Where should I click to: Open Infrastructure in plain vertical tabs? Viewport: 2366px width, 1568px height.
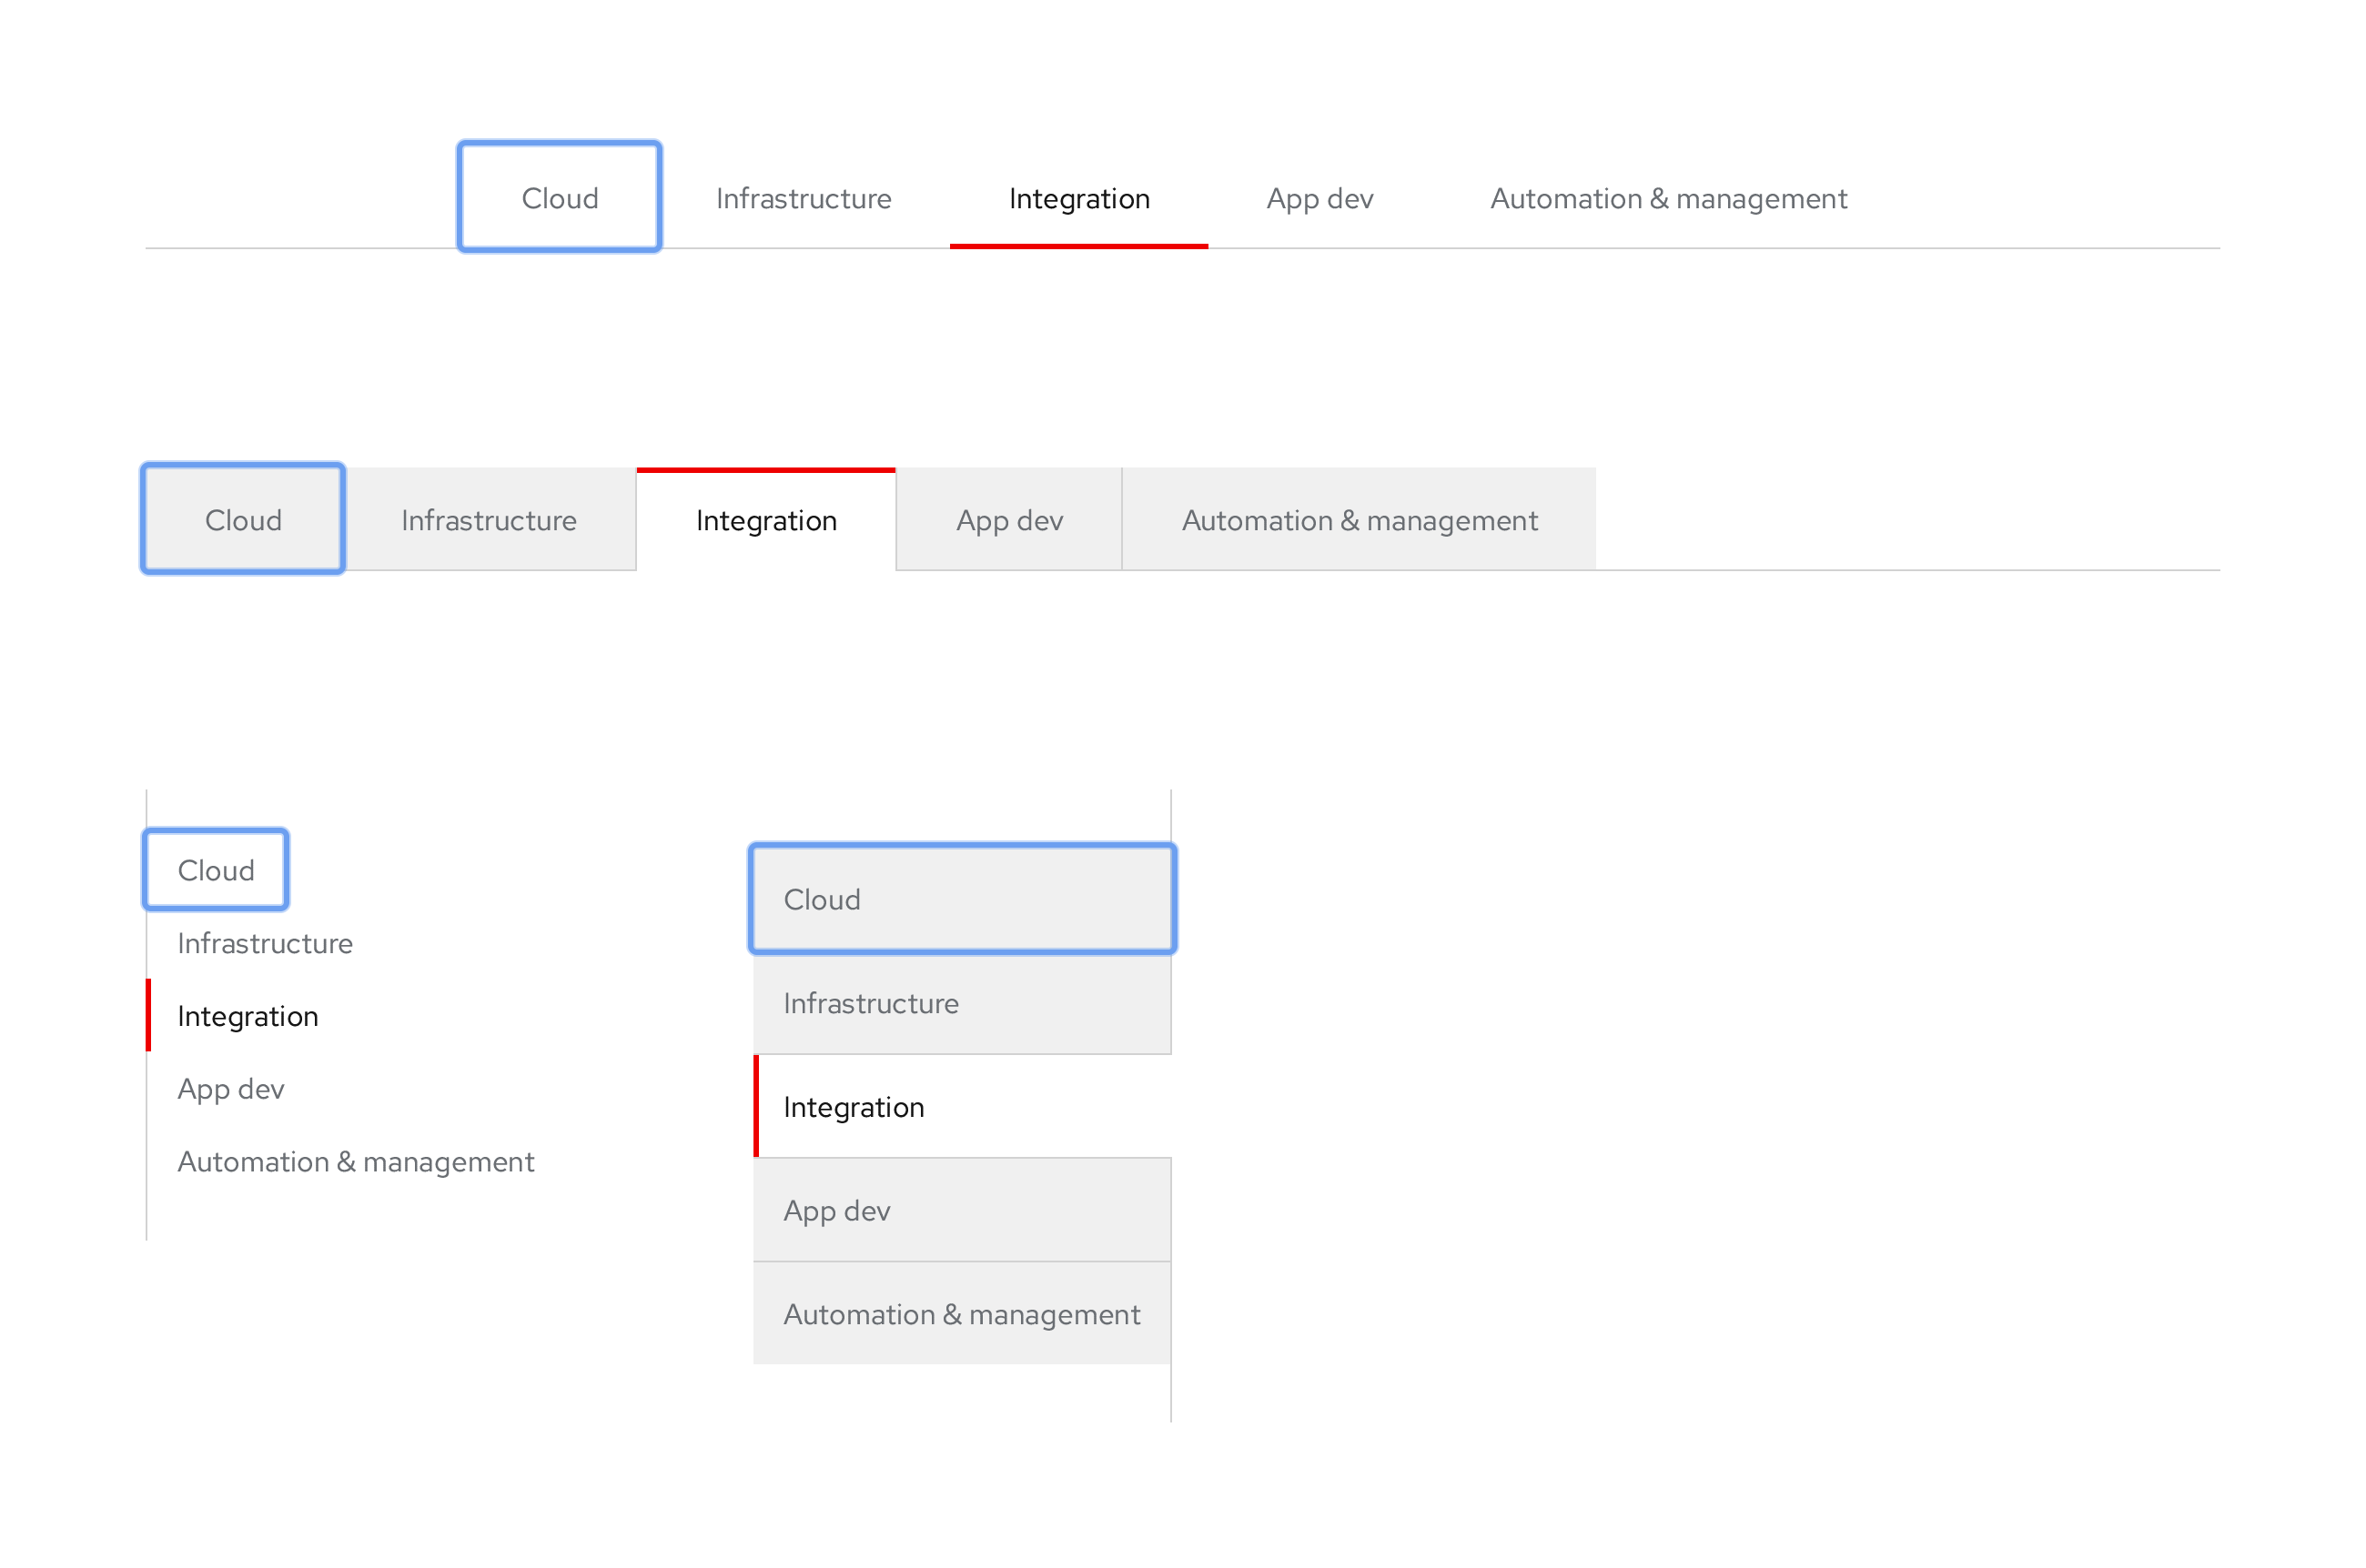click(264, 943)
